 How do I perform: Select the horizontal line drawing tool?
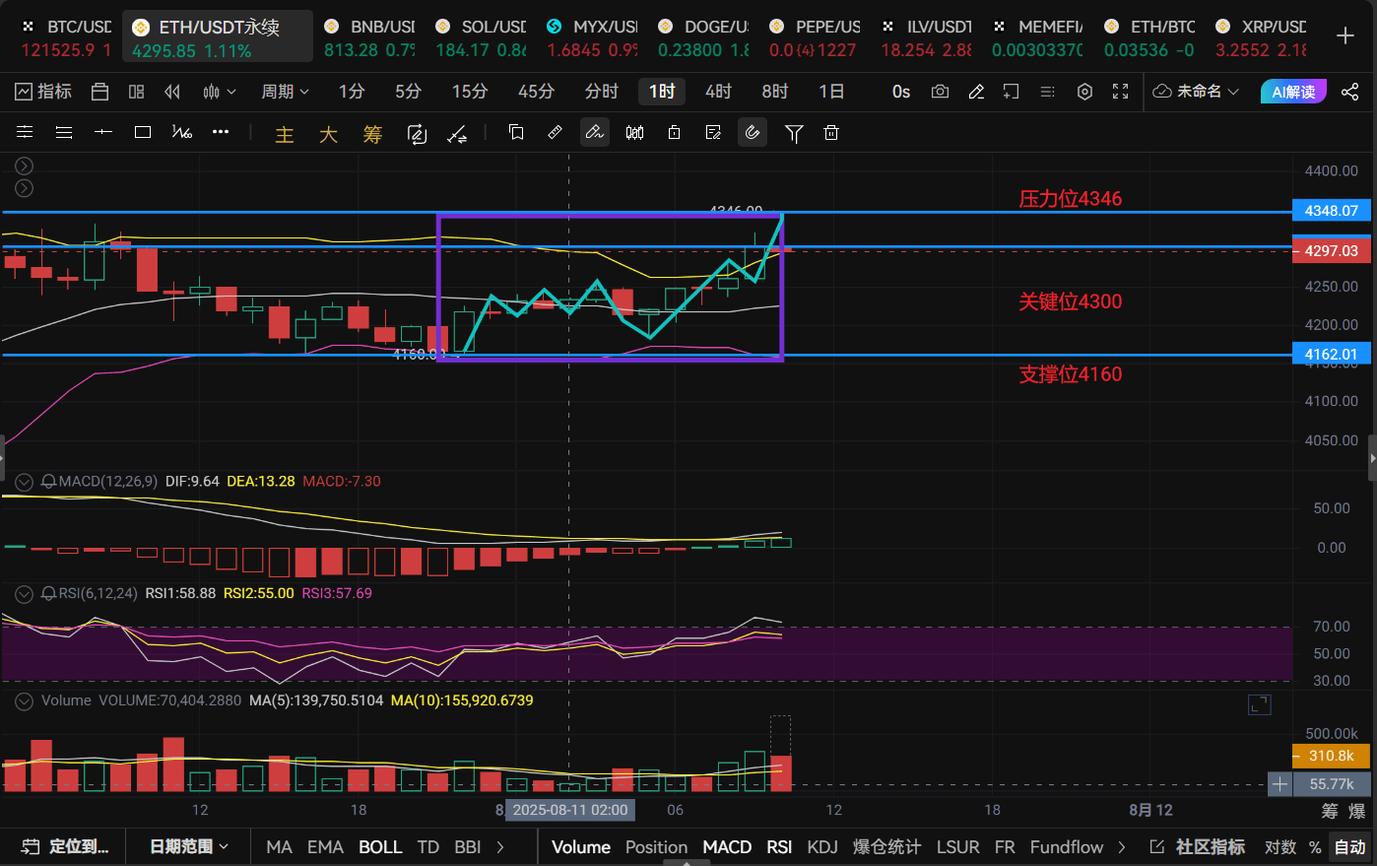[x=103, y=132]
